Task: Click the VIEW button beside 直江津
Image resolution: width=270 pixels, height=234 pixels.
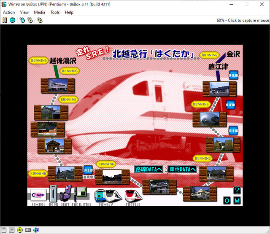Action: coord(233,75)
